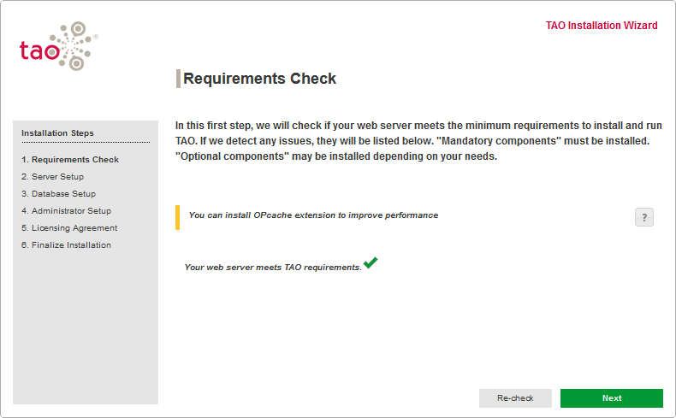Click the TAO Installation Wizard title

pyautogui.click(x=602, y=26)
